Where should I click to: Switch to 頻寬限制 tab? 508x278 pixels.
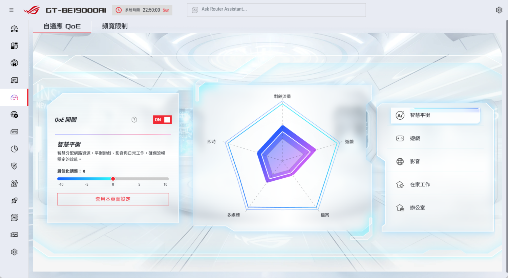pos(115,26)
